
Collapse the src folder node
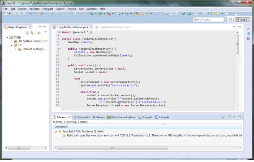point(12,46)
